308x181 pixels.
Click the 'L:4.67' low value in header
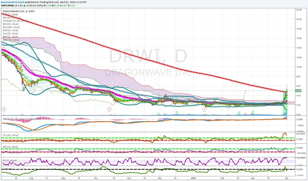(63, 6)
